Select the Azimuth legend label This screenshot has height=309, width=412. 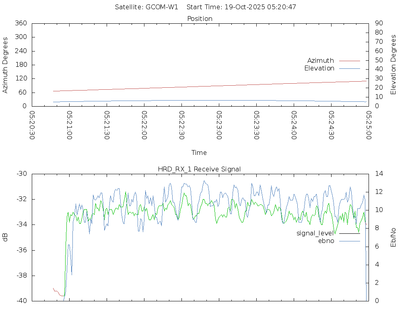320,61
